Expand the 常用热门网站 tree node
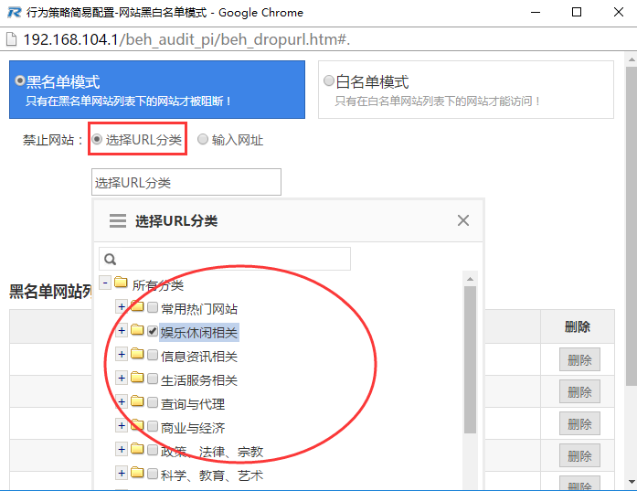This screenshot has width=637, height=491. (x=122, y=307)
